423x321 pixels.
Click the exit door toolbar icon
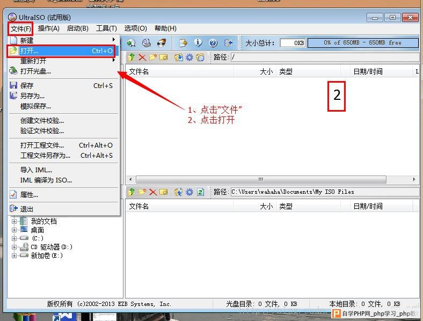tap(229, 43)
